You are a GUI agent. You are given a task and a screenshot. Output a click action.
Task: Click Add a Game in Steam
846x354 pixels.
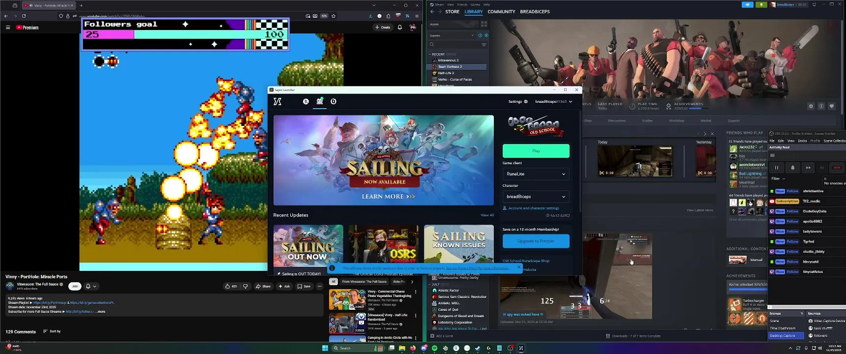coord(442,336)
